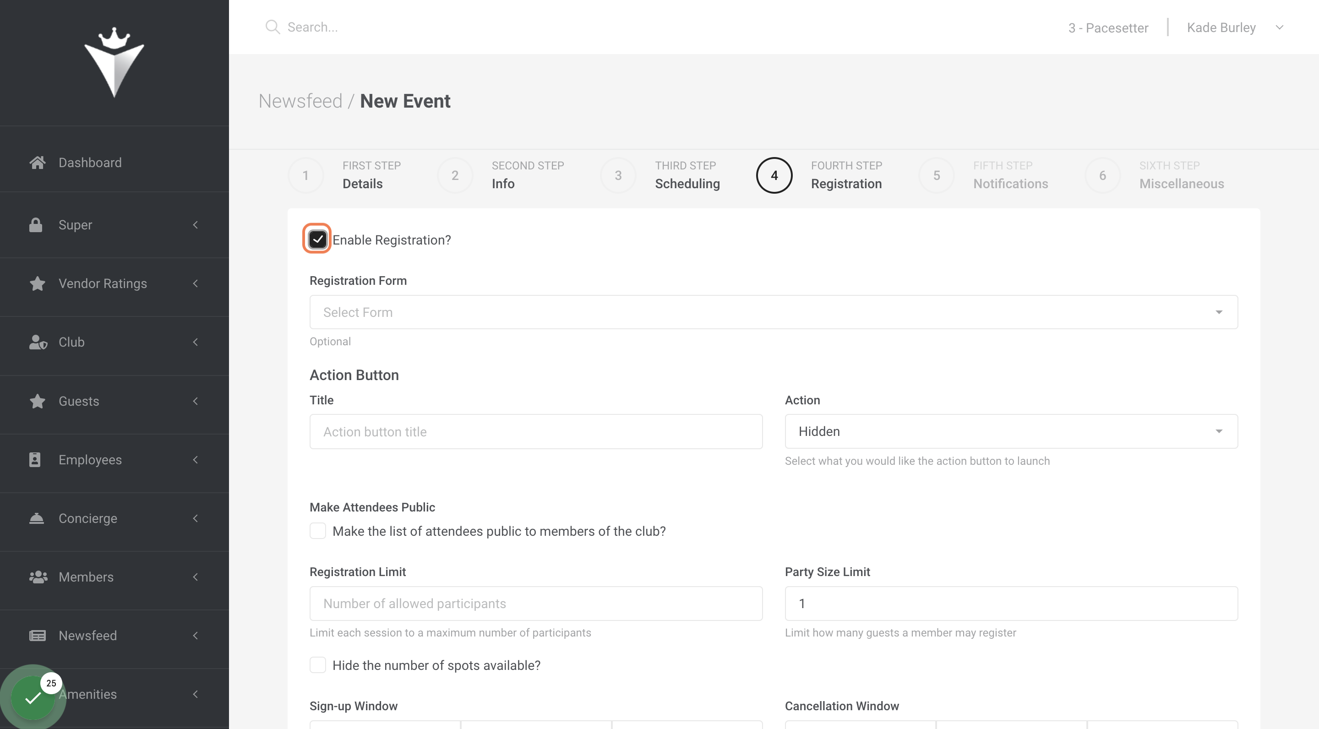Open the Select Form dropdown

pyautogui.click(x=774, y=312)
